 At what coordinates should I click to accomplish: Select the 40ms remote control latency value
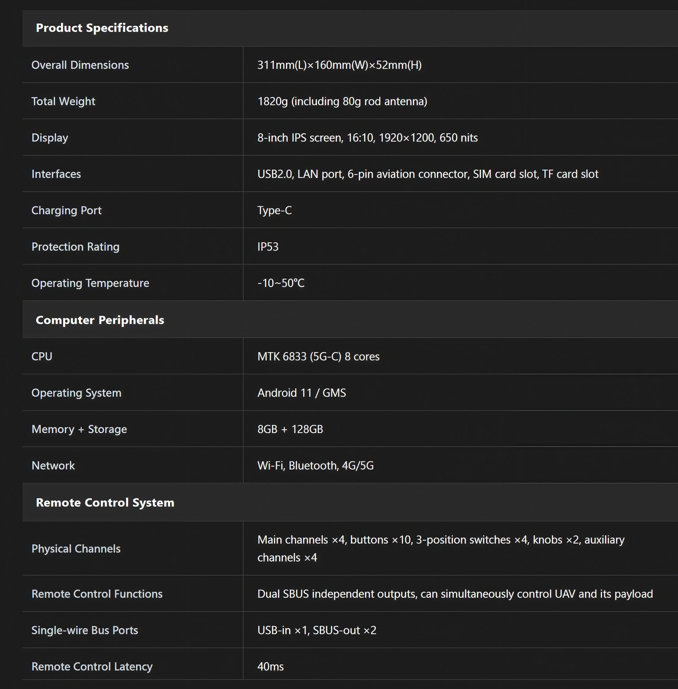click(270, 667)
